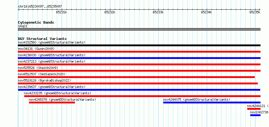The image size is (269, 127).
Task: Click the nsv4332560 black variant bar
Action: coord(139,45)
